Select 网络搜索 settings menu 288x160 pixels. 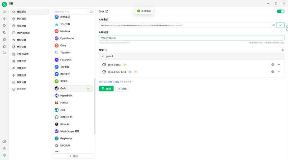click(30, 26)
